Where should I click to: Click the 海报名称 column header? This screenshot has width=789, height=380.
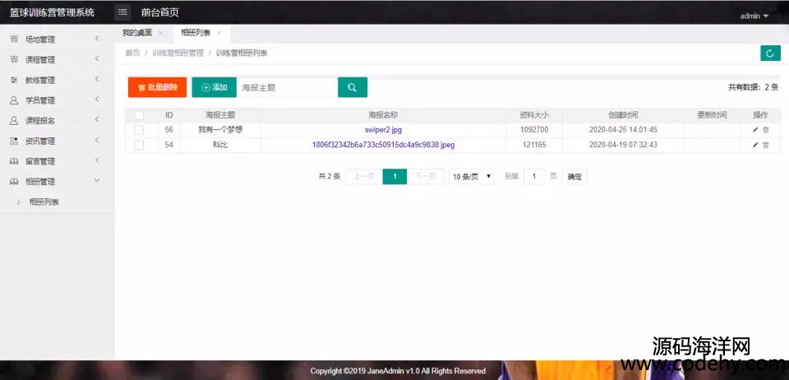384,115
